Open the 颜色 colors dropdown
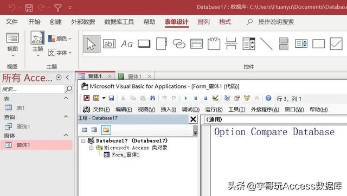This screenshot has height=196, width=347. click(60, 39)
